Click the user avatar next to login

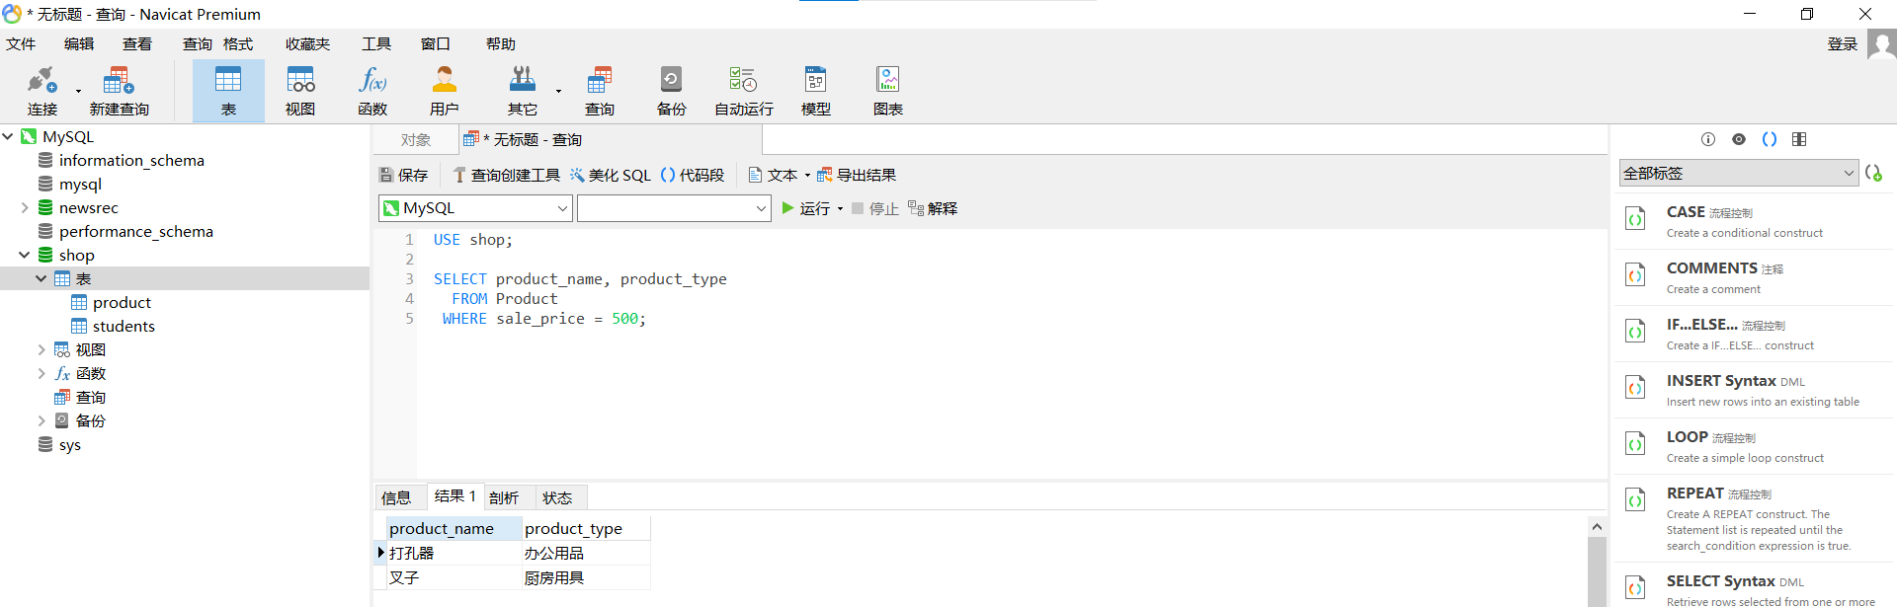1881,44
